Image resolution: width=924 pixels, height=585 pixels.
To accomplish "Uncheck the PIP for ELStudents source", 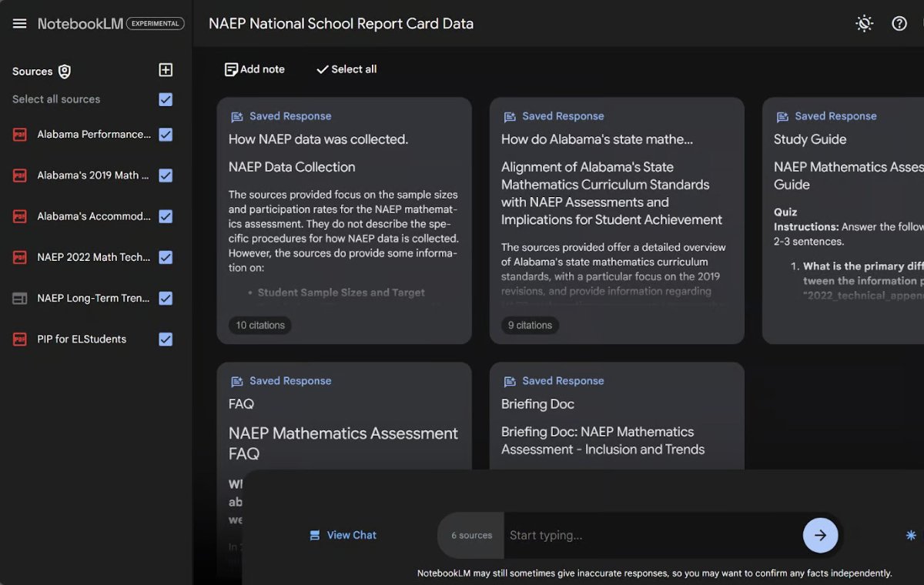I will coord(166,339).
